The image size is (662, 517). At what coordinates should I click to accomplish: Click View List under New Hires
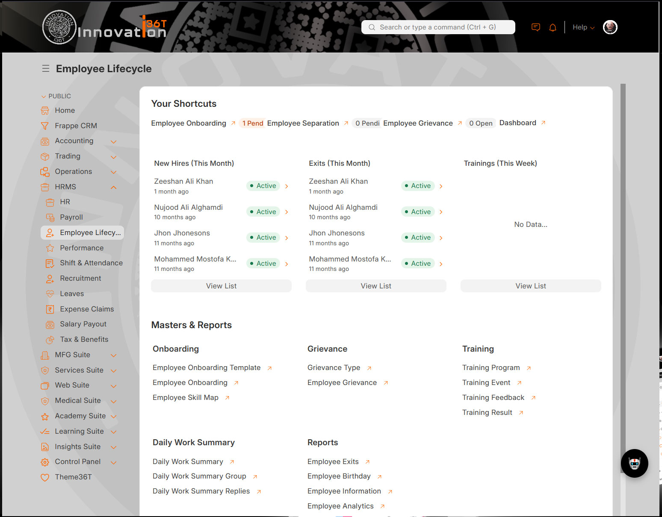pos(221,286)
